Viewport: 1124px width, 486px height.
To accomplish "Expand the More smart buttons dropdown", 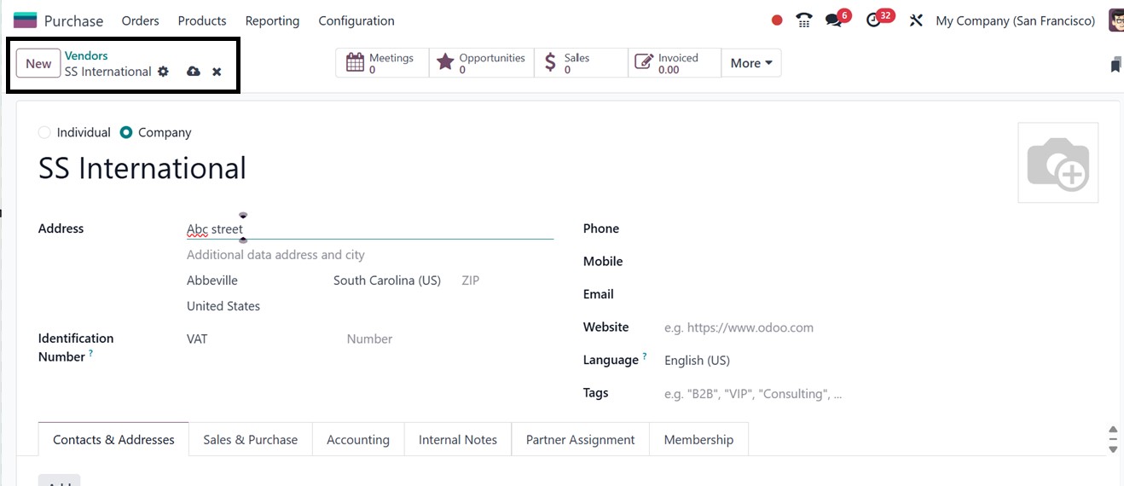I will [x=750, y=63].
